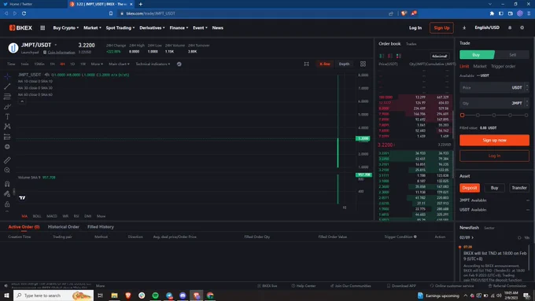The image size is (535, 301).
Task: Select the brush drawing tool
Action: coord(7,107)
